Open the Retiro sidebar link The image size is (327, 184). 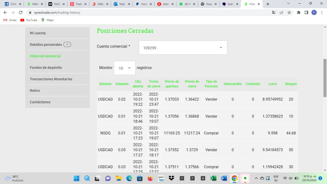35,90
